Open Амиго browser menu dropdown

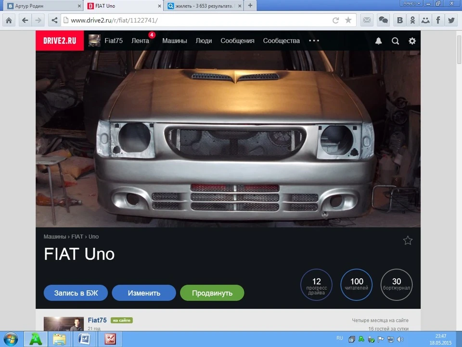[411, 3]
